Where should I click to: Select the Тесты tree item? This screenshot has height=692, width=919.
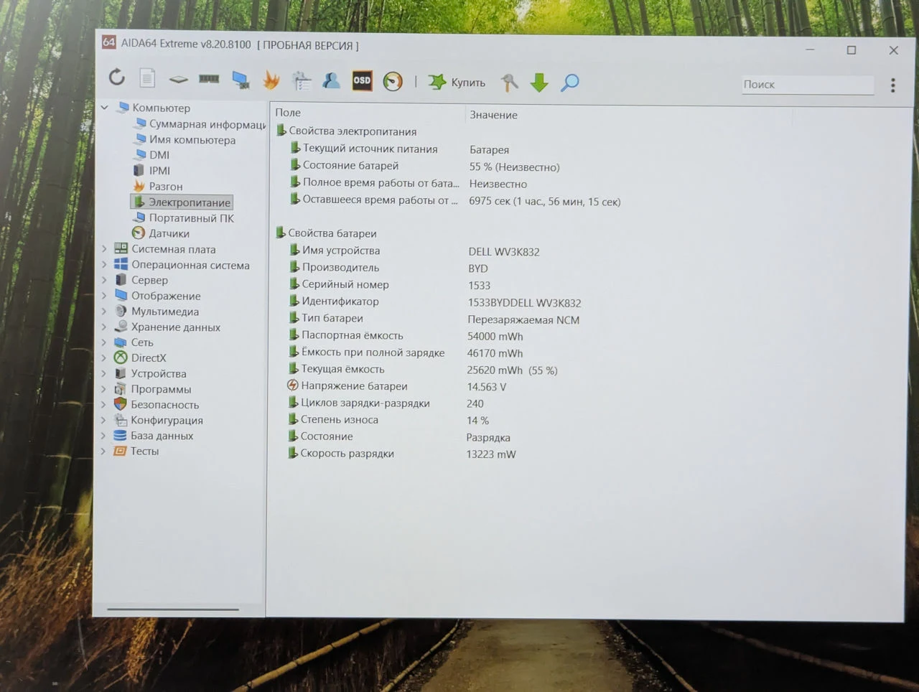pos(136,452)
